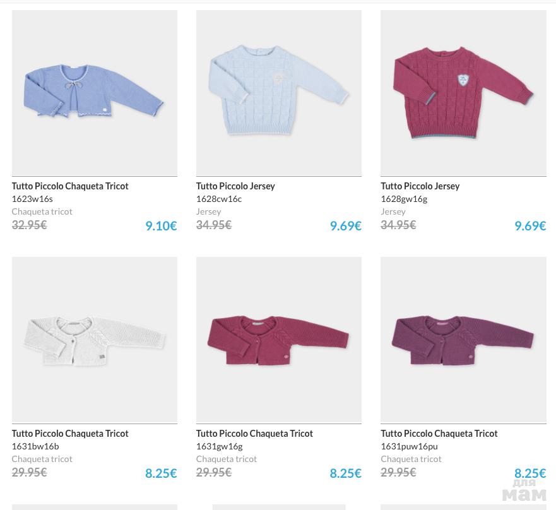
Task: Click the product title above code 1623w16s
Action: [70, 186]
